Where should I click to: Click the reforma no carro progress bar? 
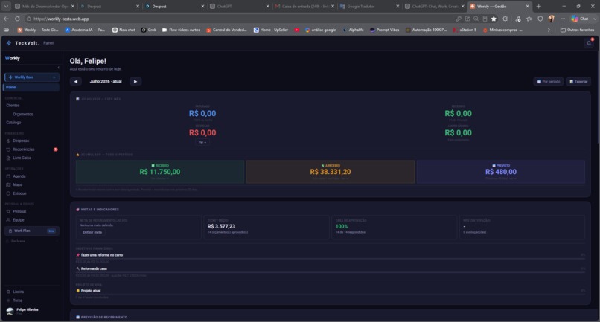tap(331, 259)
